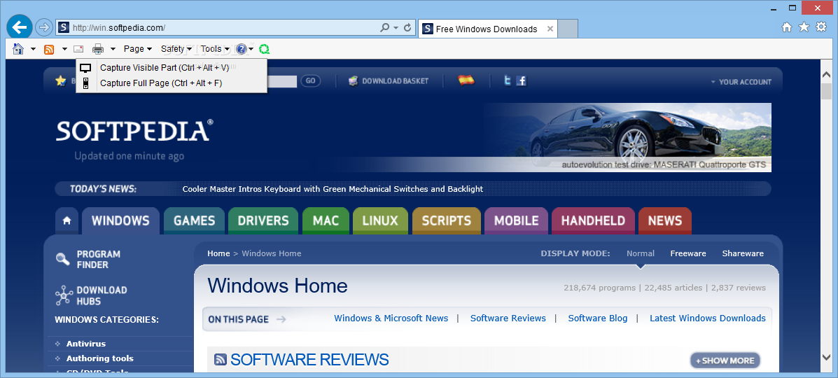Jump to Latest Windows Downloads link

click(x=708, y=318)
